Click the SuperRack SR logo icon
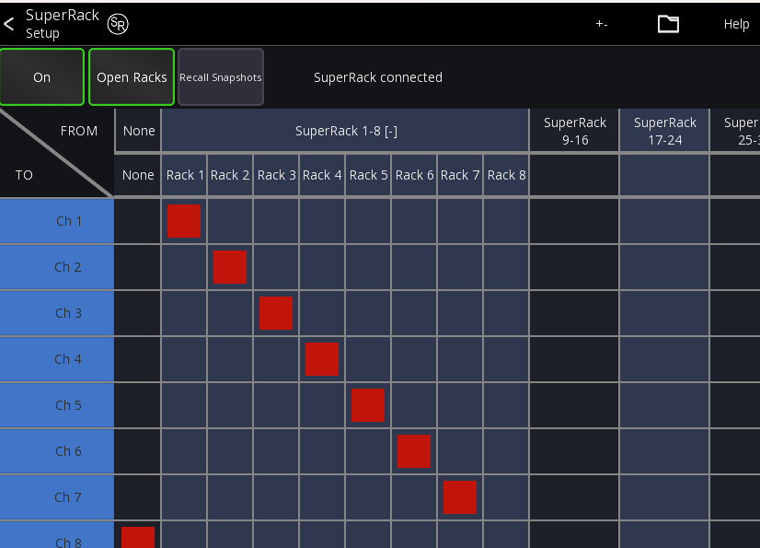Screen dimensions: 760x548 coord(118,24)
